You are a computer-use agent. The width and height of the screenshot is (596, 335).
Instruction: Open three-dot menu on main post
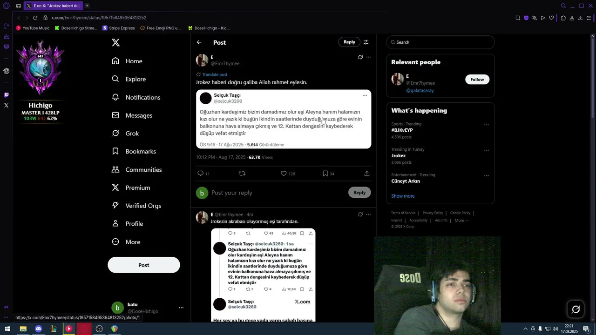[x=368, y=57]
